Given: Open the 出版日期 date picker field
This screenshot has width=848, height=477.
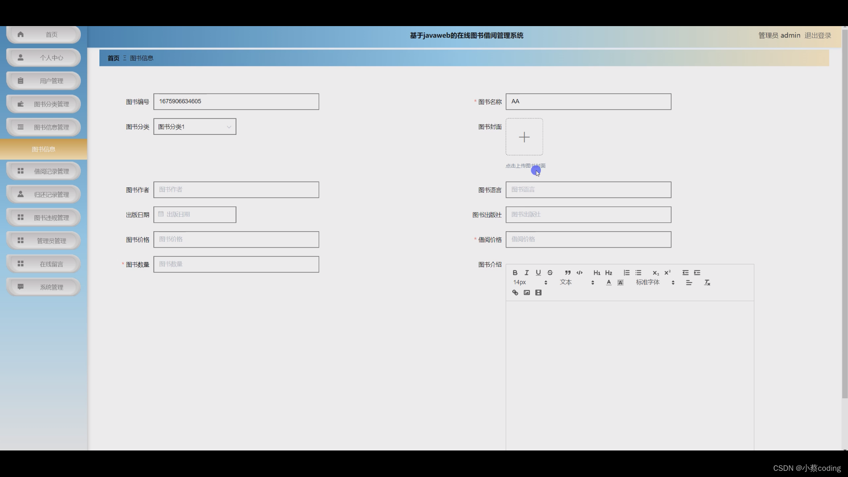Looking at the screenshot, I should 195,214.
